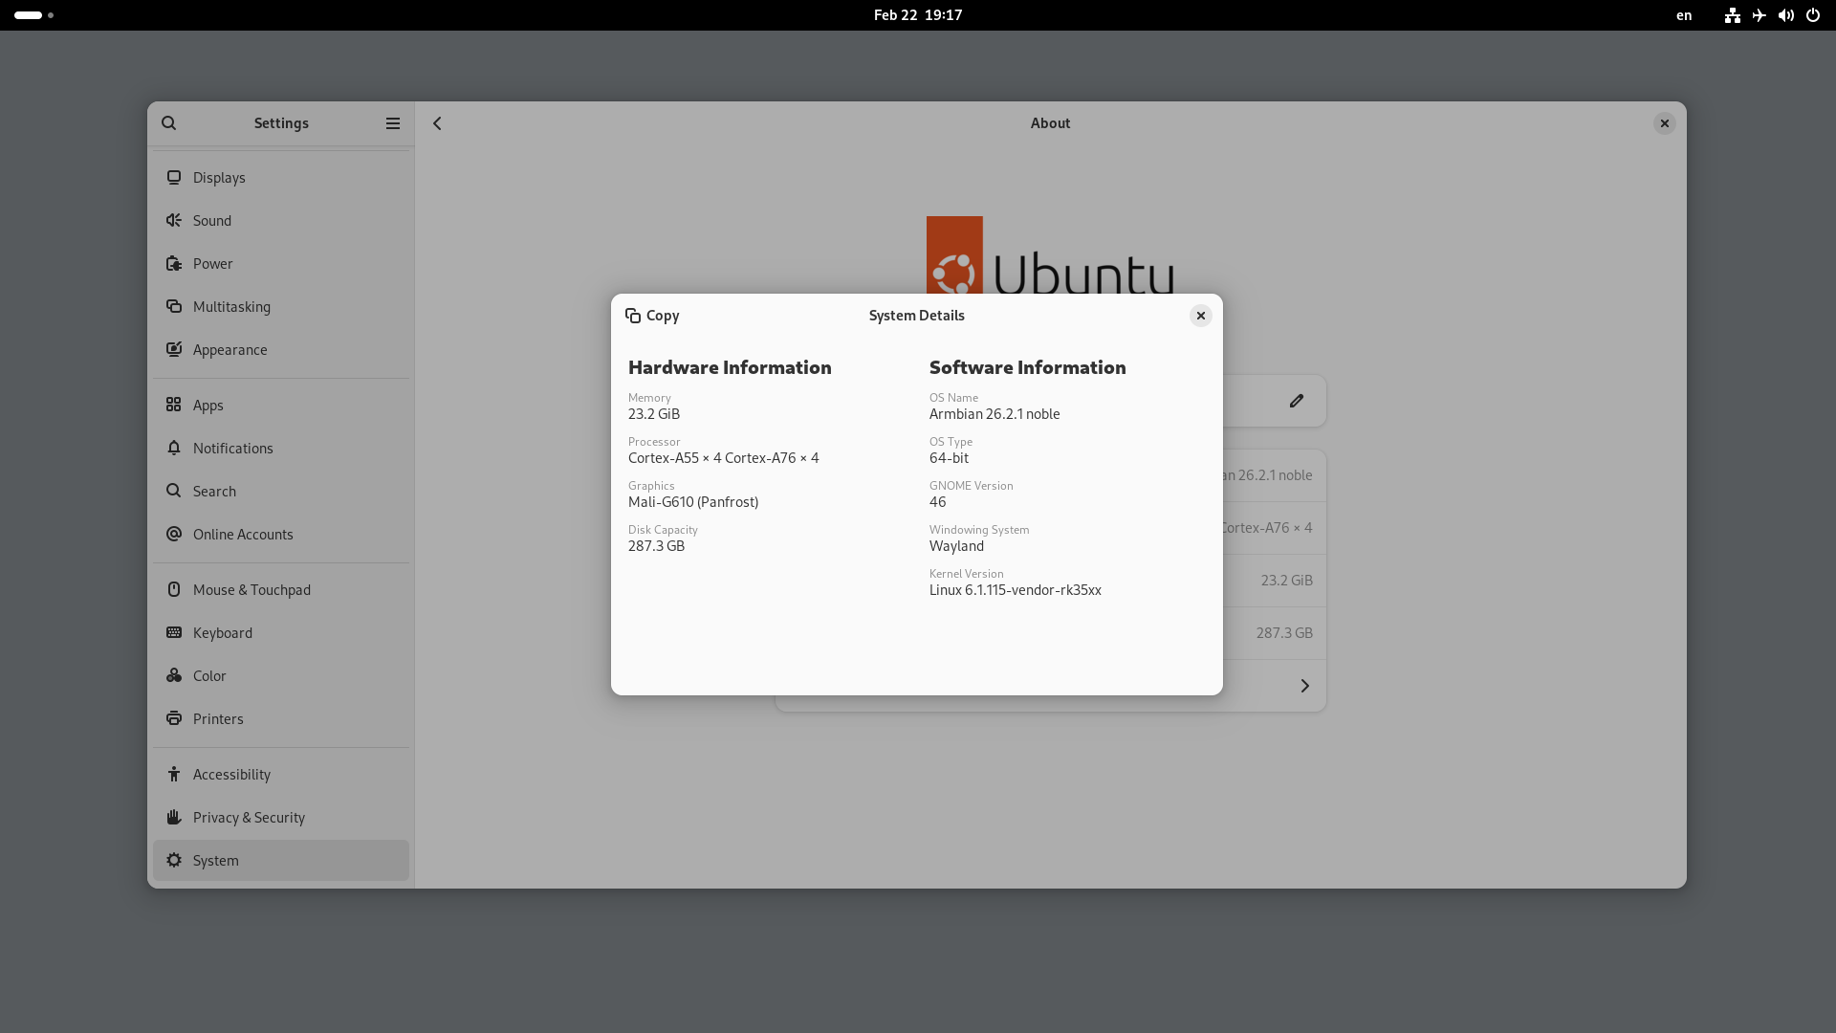Open the Notifications bell entry

(x=232, y=449)
